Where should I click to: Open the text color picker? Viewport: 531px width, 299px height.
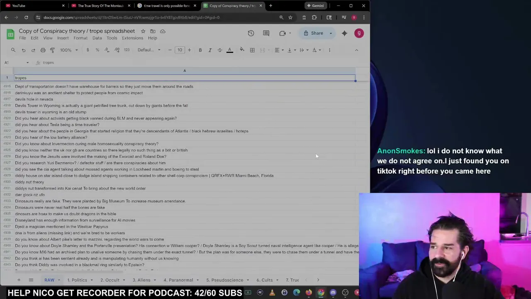tap(230, 50)
